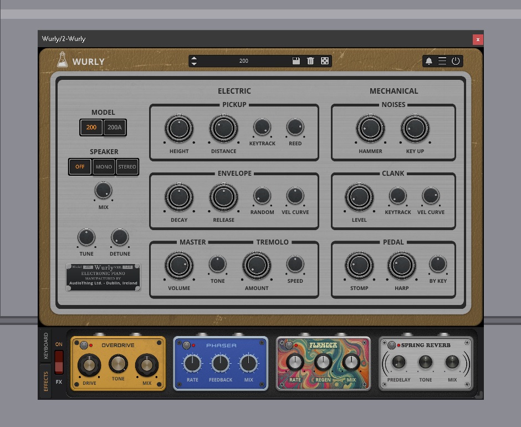The height and width of the screenshot is (427, 521).
Task: Click the pickup DISTANCE knob
Action: pyautogui.click(x=223, y=128)
